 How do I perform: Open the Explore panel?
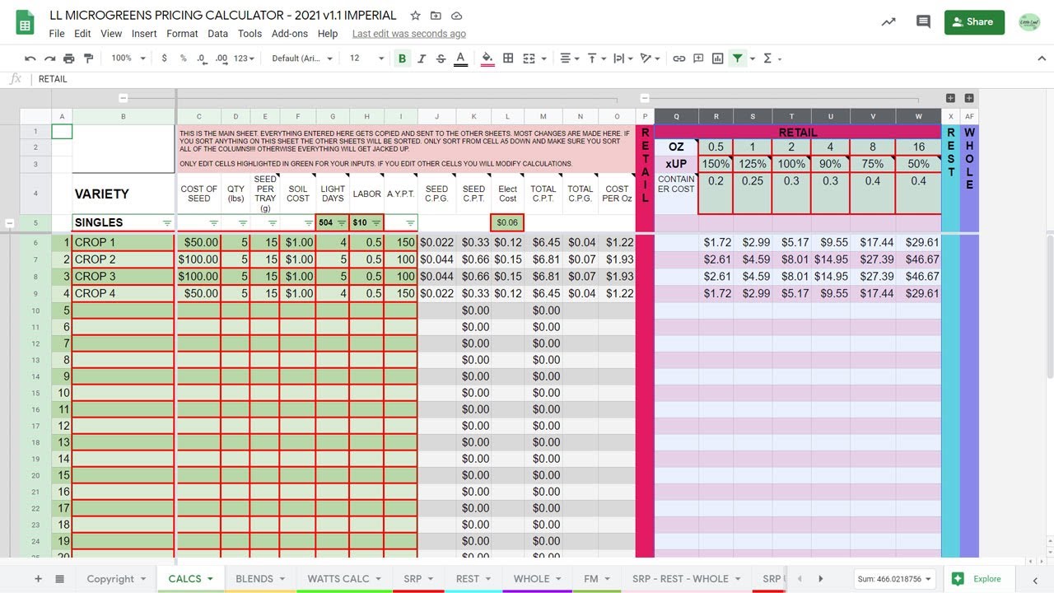pyautogui.click(x=978, y=579)
